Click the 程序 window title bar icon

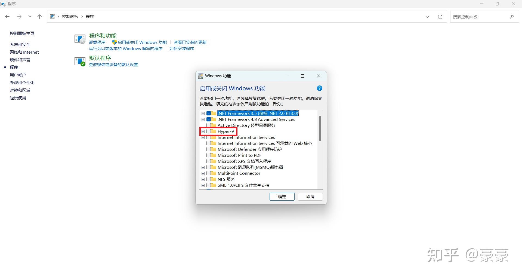tap(4, 4)
